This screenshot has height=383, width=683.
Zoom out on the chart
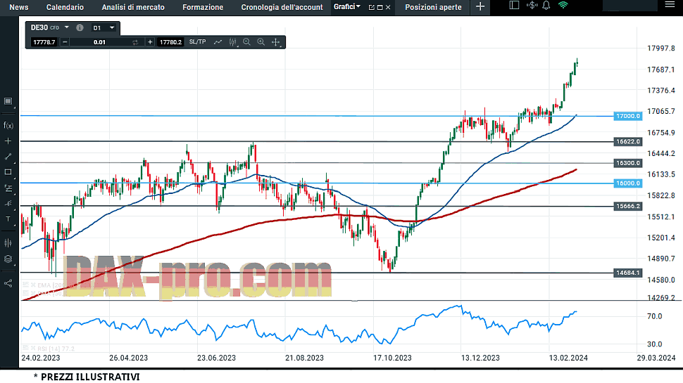(x=246, y=41)
